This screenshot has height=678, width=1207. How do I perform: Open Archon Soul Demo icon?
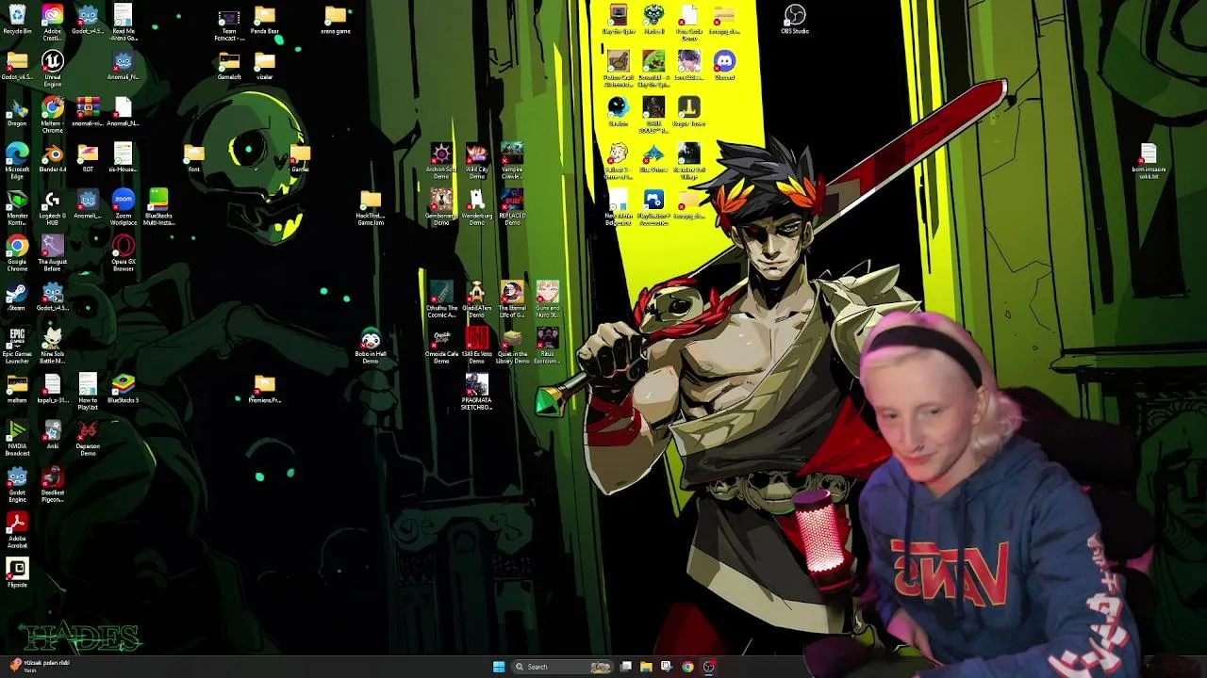click(441, 160)
